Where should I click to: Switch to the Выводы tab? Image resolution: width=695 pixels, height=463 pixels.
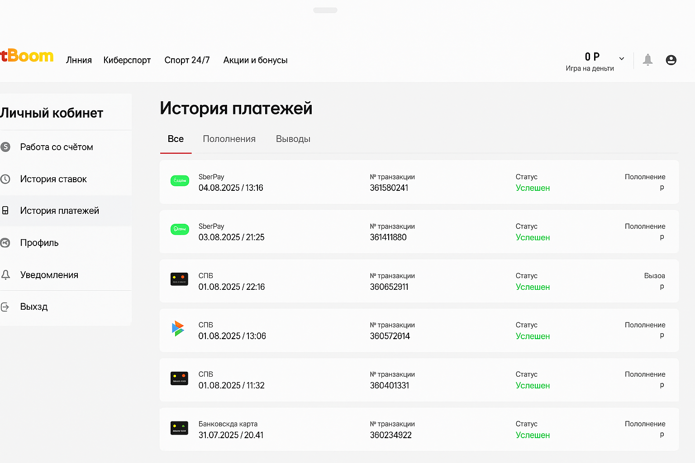[293, 139]
